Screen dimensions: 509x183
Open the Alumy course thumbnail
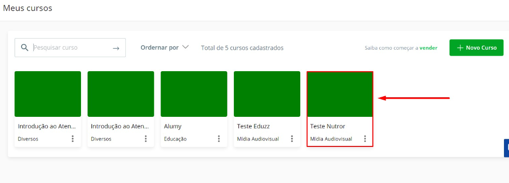coord(194,94)
